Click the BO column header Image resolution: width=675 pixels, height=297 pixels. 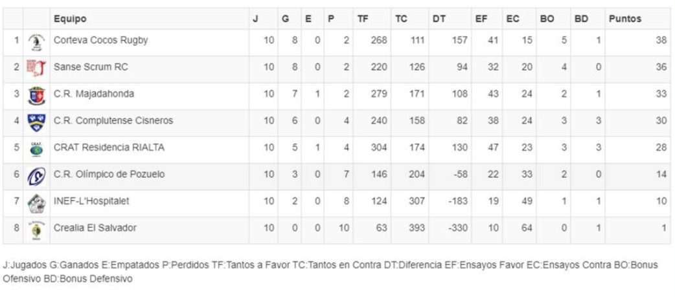click(x=547, y=19)
